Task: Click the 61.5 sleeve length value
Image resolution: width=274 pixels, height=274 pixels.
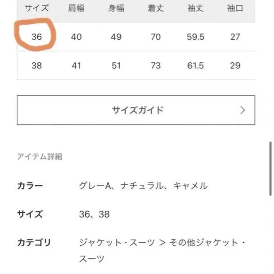Action: click(x=195, y=65)
